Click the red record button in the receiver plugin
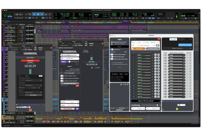 point(31,110)
